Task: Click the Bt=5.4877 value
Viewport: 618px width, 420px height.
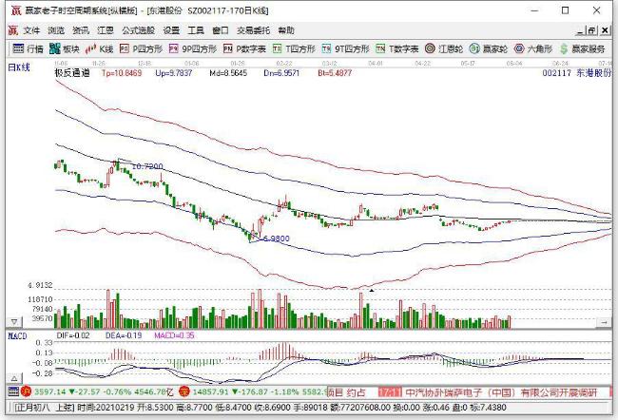Action: 335,73
